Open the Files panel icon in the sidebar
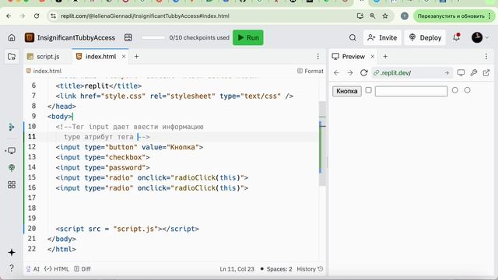Viewport: 498px width, 280px height. click(x=12, y=57)
